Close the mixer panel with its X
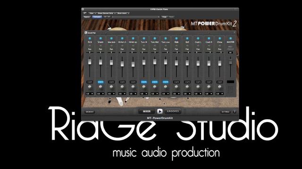 [235, 32]
